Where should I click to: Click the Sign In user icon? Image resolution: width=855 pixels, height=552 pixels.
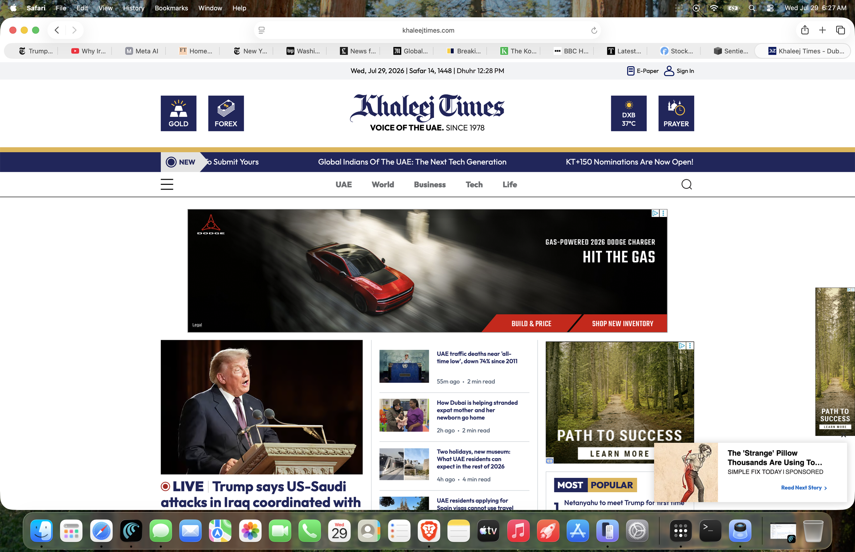pos(669,71)
